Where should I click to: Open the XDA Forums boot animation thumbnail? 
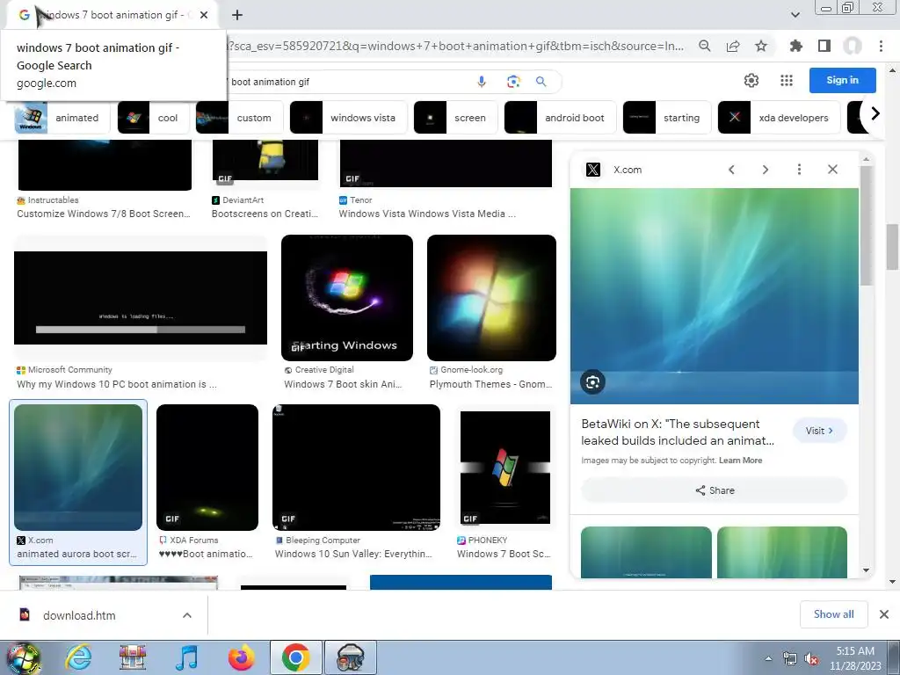point(207,468)
